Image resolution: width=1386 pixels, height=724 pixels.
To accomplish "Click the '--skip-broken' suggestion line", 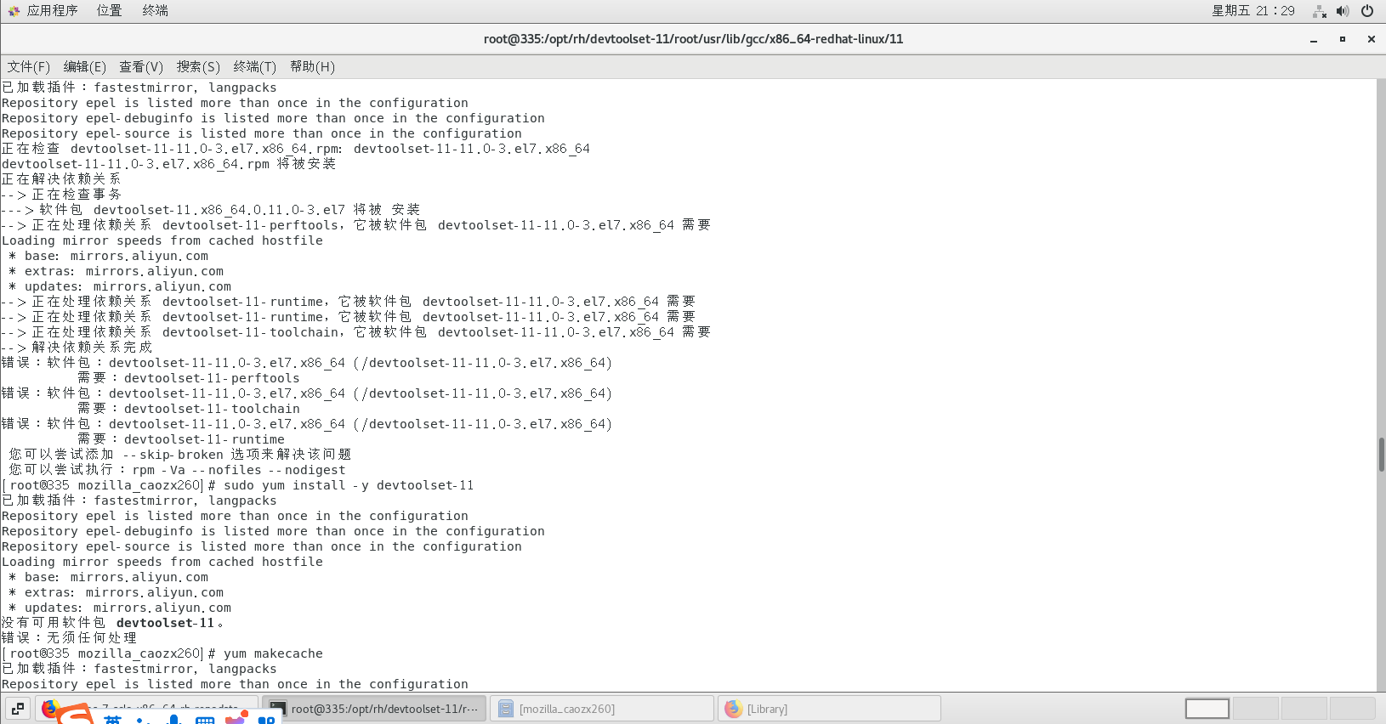I will 179,455.
